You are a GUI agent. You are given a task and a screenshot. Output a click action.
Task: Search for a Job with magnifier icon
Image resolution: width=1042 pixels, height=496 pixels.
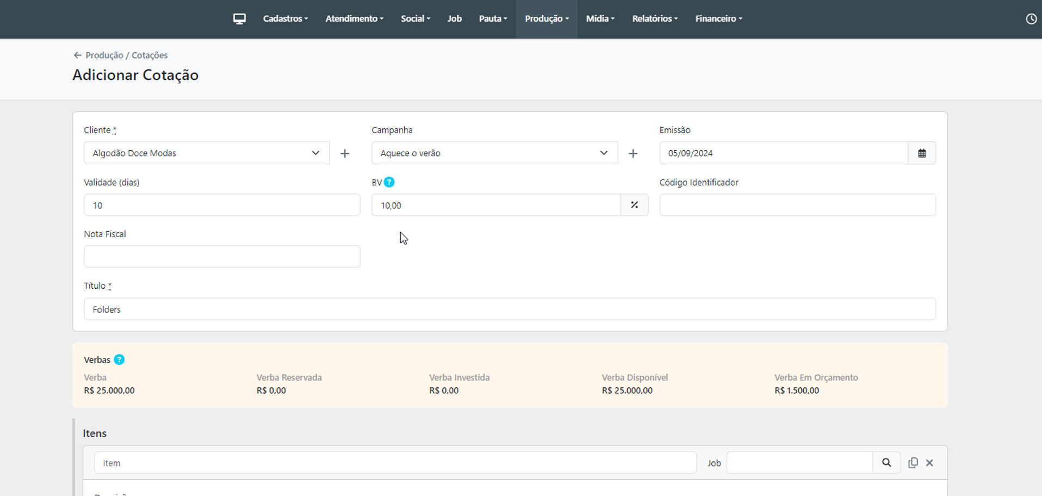(886, 463)
